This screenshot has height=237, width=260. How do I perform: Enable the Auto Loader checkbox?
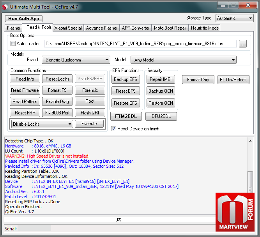coord(13,44)
